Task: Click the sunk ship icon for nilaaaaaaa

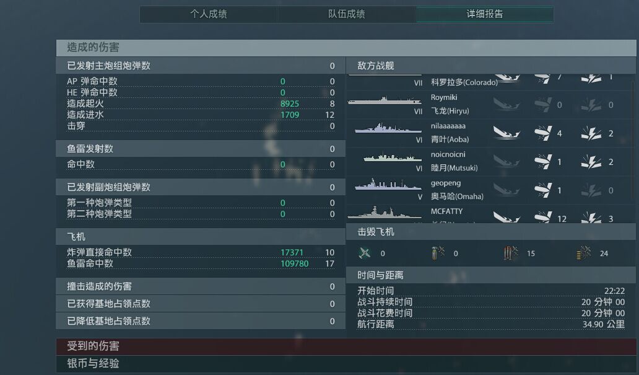Action: [x=506, y=133]
